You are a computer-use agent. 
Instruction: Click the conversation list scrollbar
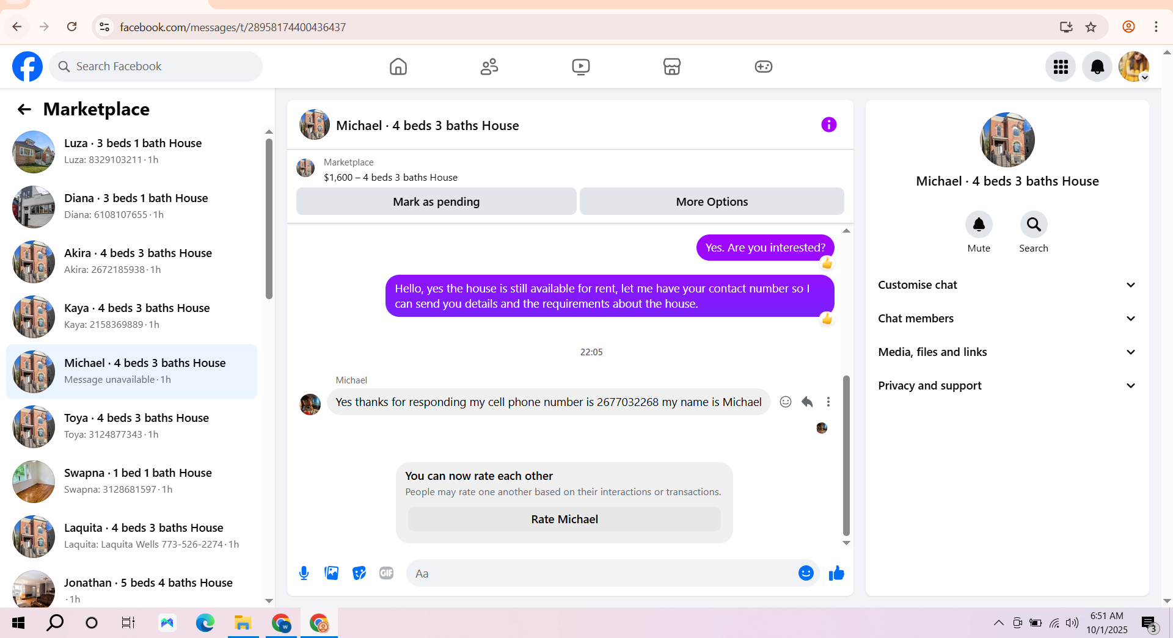pos(269,219)
